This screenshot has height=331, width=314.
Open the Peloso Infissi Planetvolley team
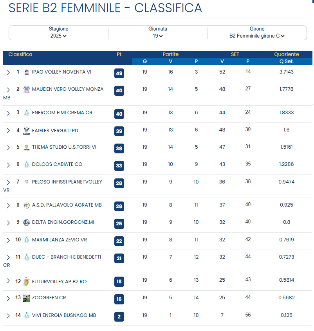(67, 182)
